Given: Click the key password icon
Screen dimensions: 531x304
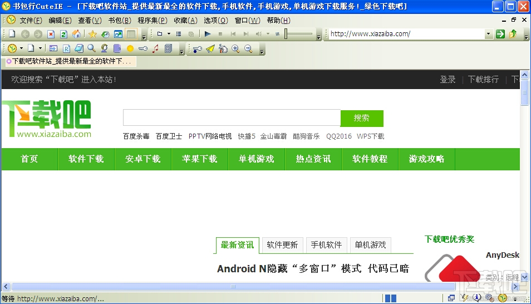Looking at the screenshot, I should tap(143, 48).
